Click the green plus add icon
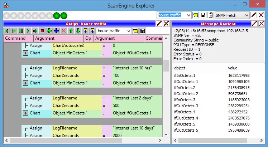The image size is (268, 147). tap(49, 31)
